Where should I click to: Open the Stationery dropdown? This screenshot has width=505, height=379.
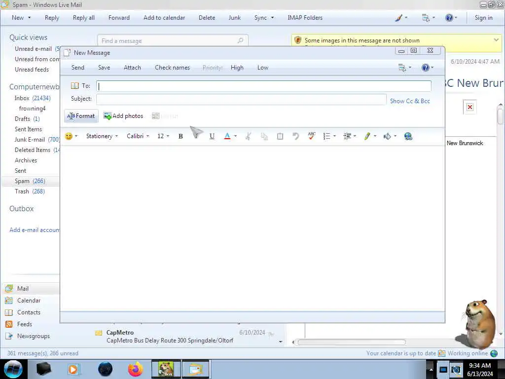point(102,136)
